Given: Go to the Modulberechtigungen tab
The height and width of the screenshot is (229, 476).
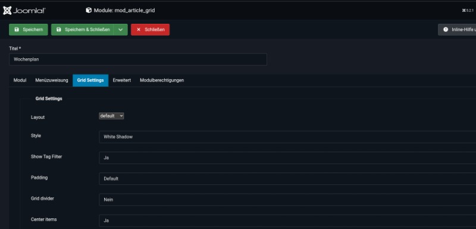Looking at the screenshot, I should 162,80.
